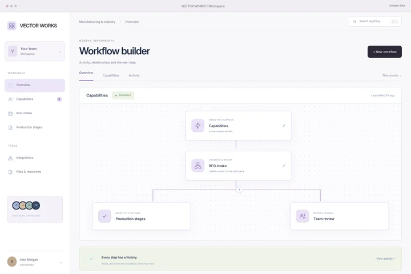The height and width of the screenshot is (274, 411).
Task: Click the Overview breadcrumb
Action: (x=132, y=22)
